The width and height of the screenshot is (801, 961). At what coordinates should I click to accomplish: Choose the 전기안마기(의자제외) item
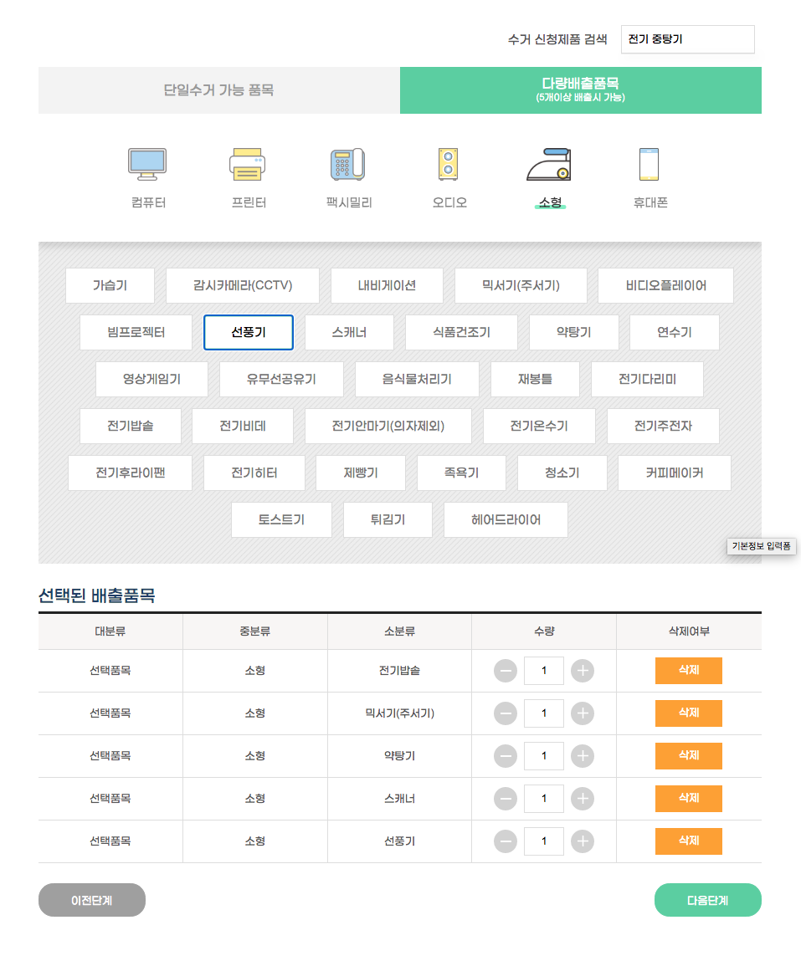tap(388, 426)
